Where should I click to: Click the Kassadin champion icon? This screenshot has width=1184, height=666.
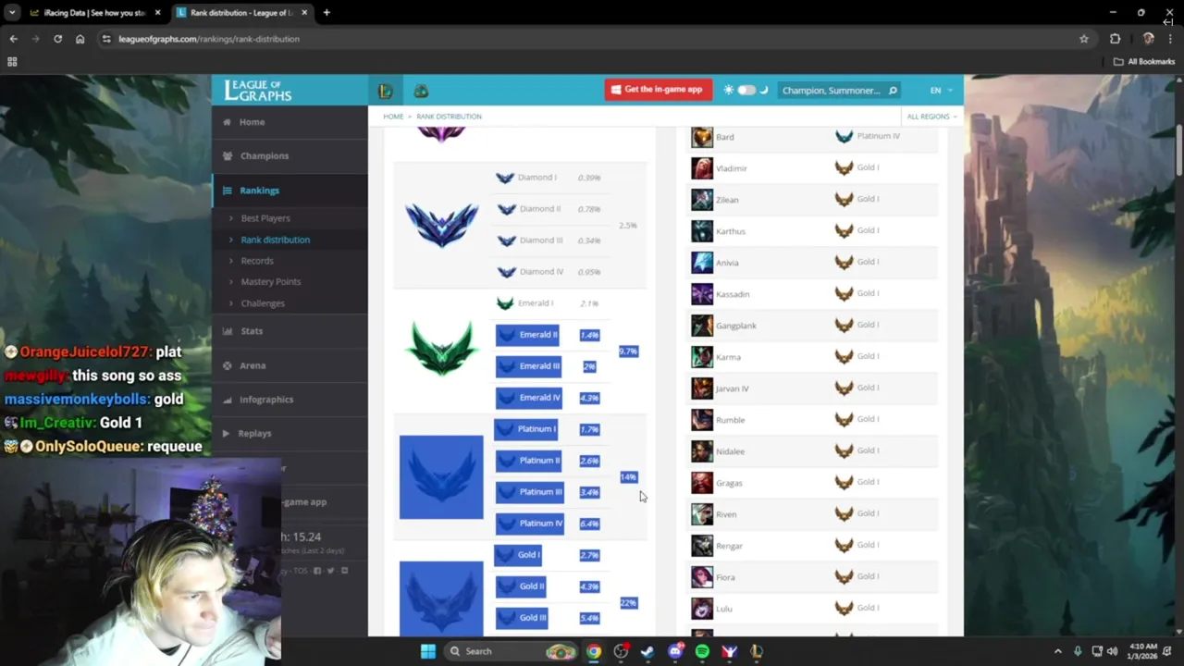[x=702, y=294]
